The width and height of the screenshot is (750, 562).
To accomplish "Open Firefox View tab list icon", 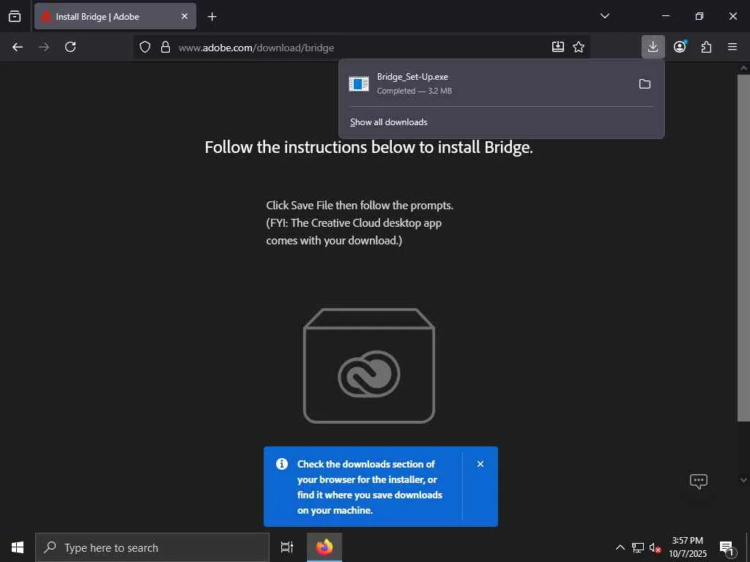I will point(15,16).
